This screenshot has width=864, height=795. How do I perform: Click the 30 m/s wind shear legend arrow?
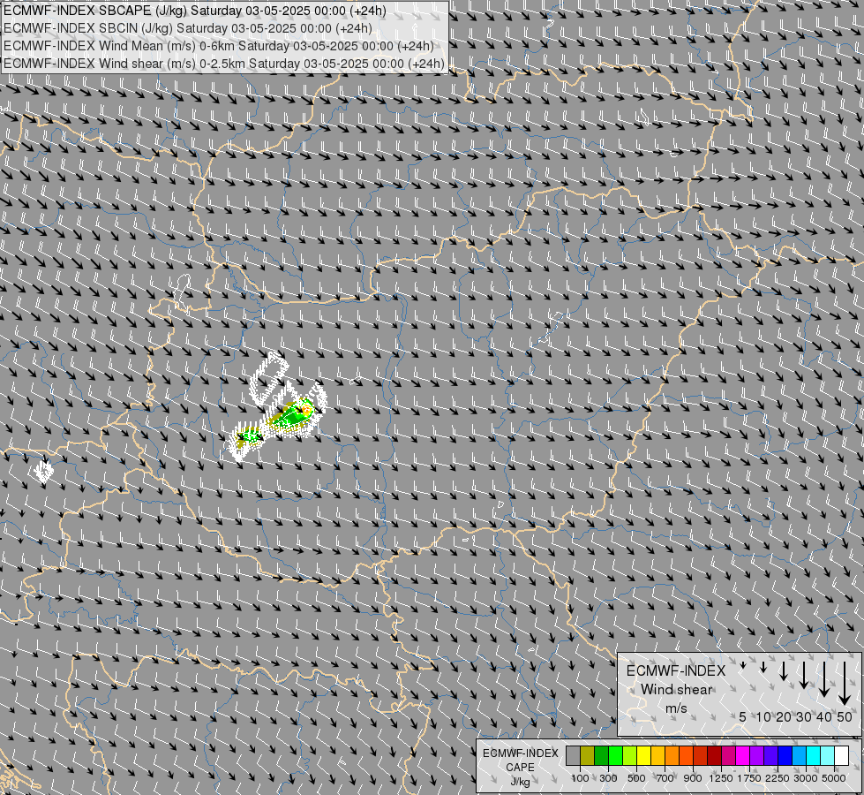[804, 675]
